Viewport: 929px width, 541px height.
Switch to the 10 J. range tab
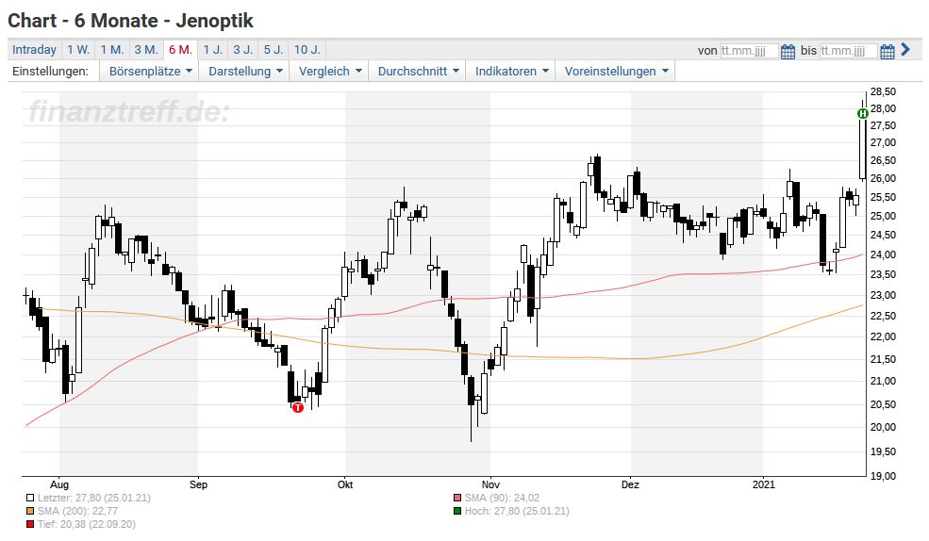(x=307, y=50)
